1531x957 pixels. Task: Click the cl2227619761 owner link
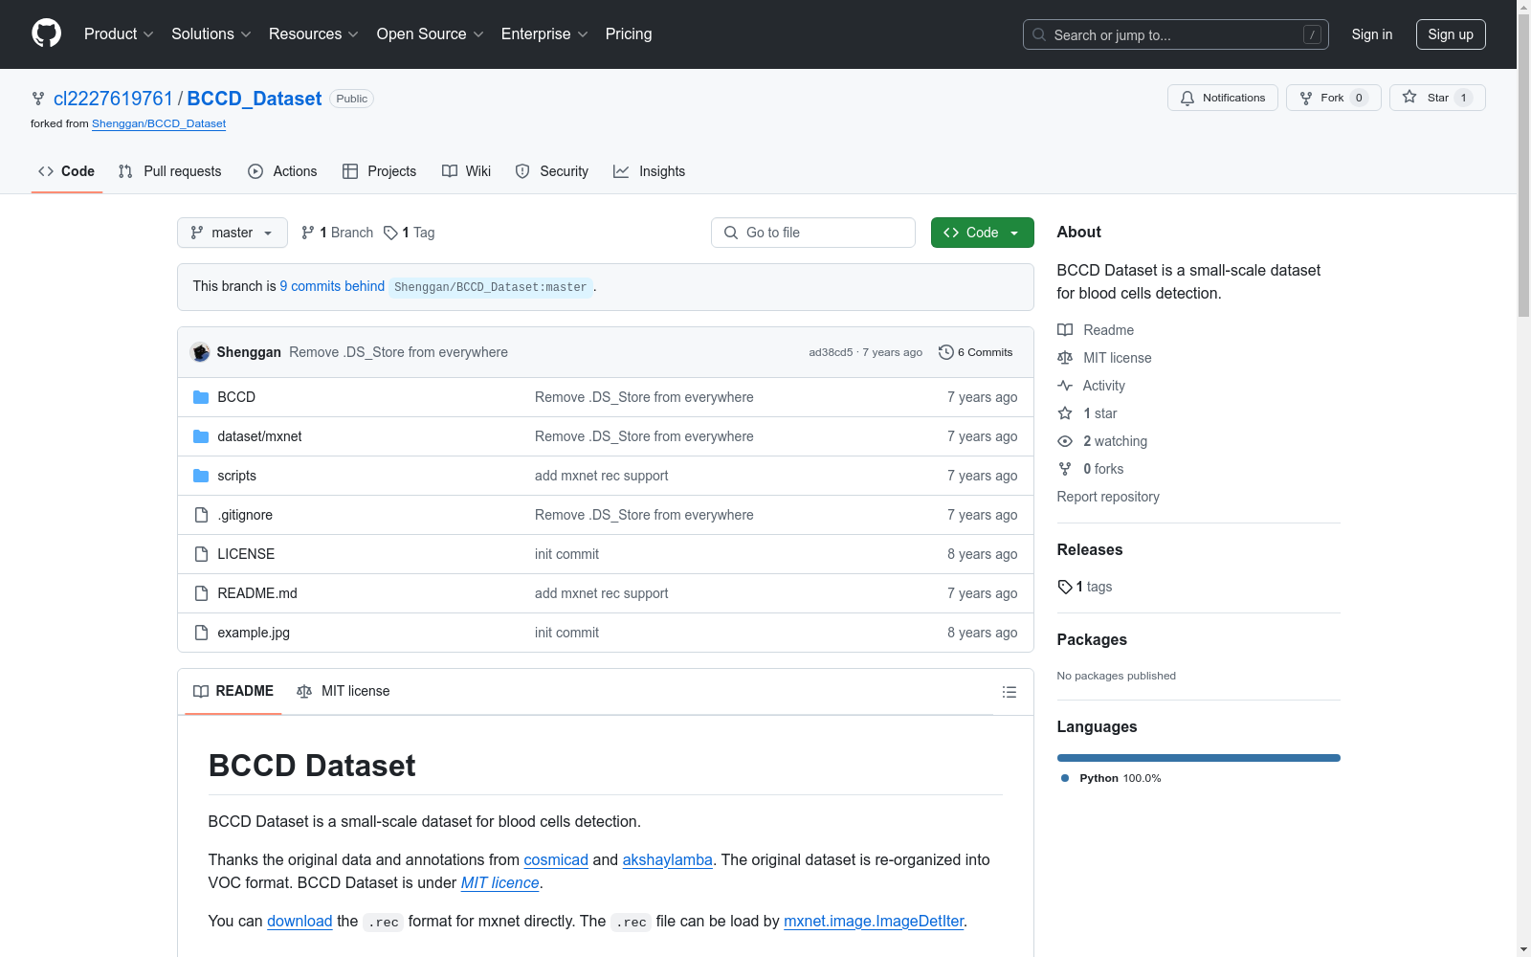tap(113, 99)
